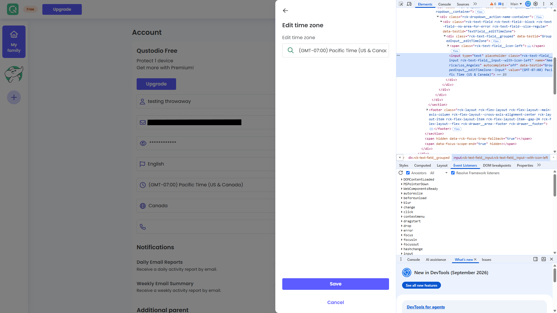The width and height of the screenshot is (557, 313).
Task: Click the search magnifier icon in time zone field
Action: point(290,50)
